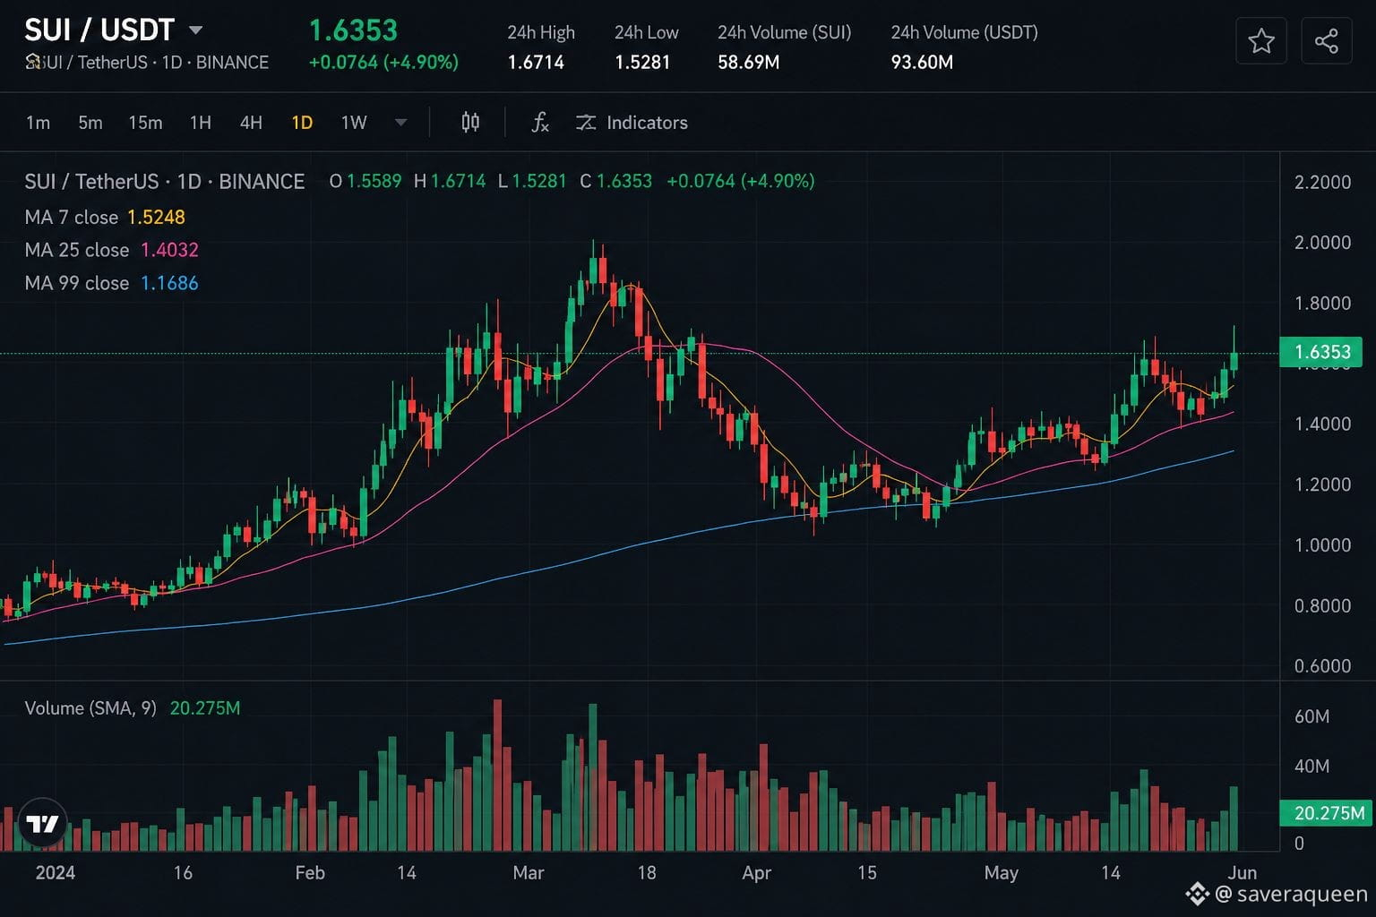Click the 18 date label on the time axis
Image resolution: width=1376 pixels, height=917 pixels.
(x=647, y=873)
